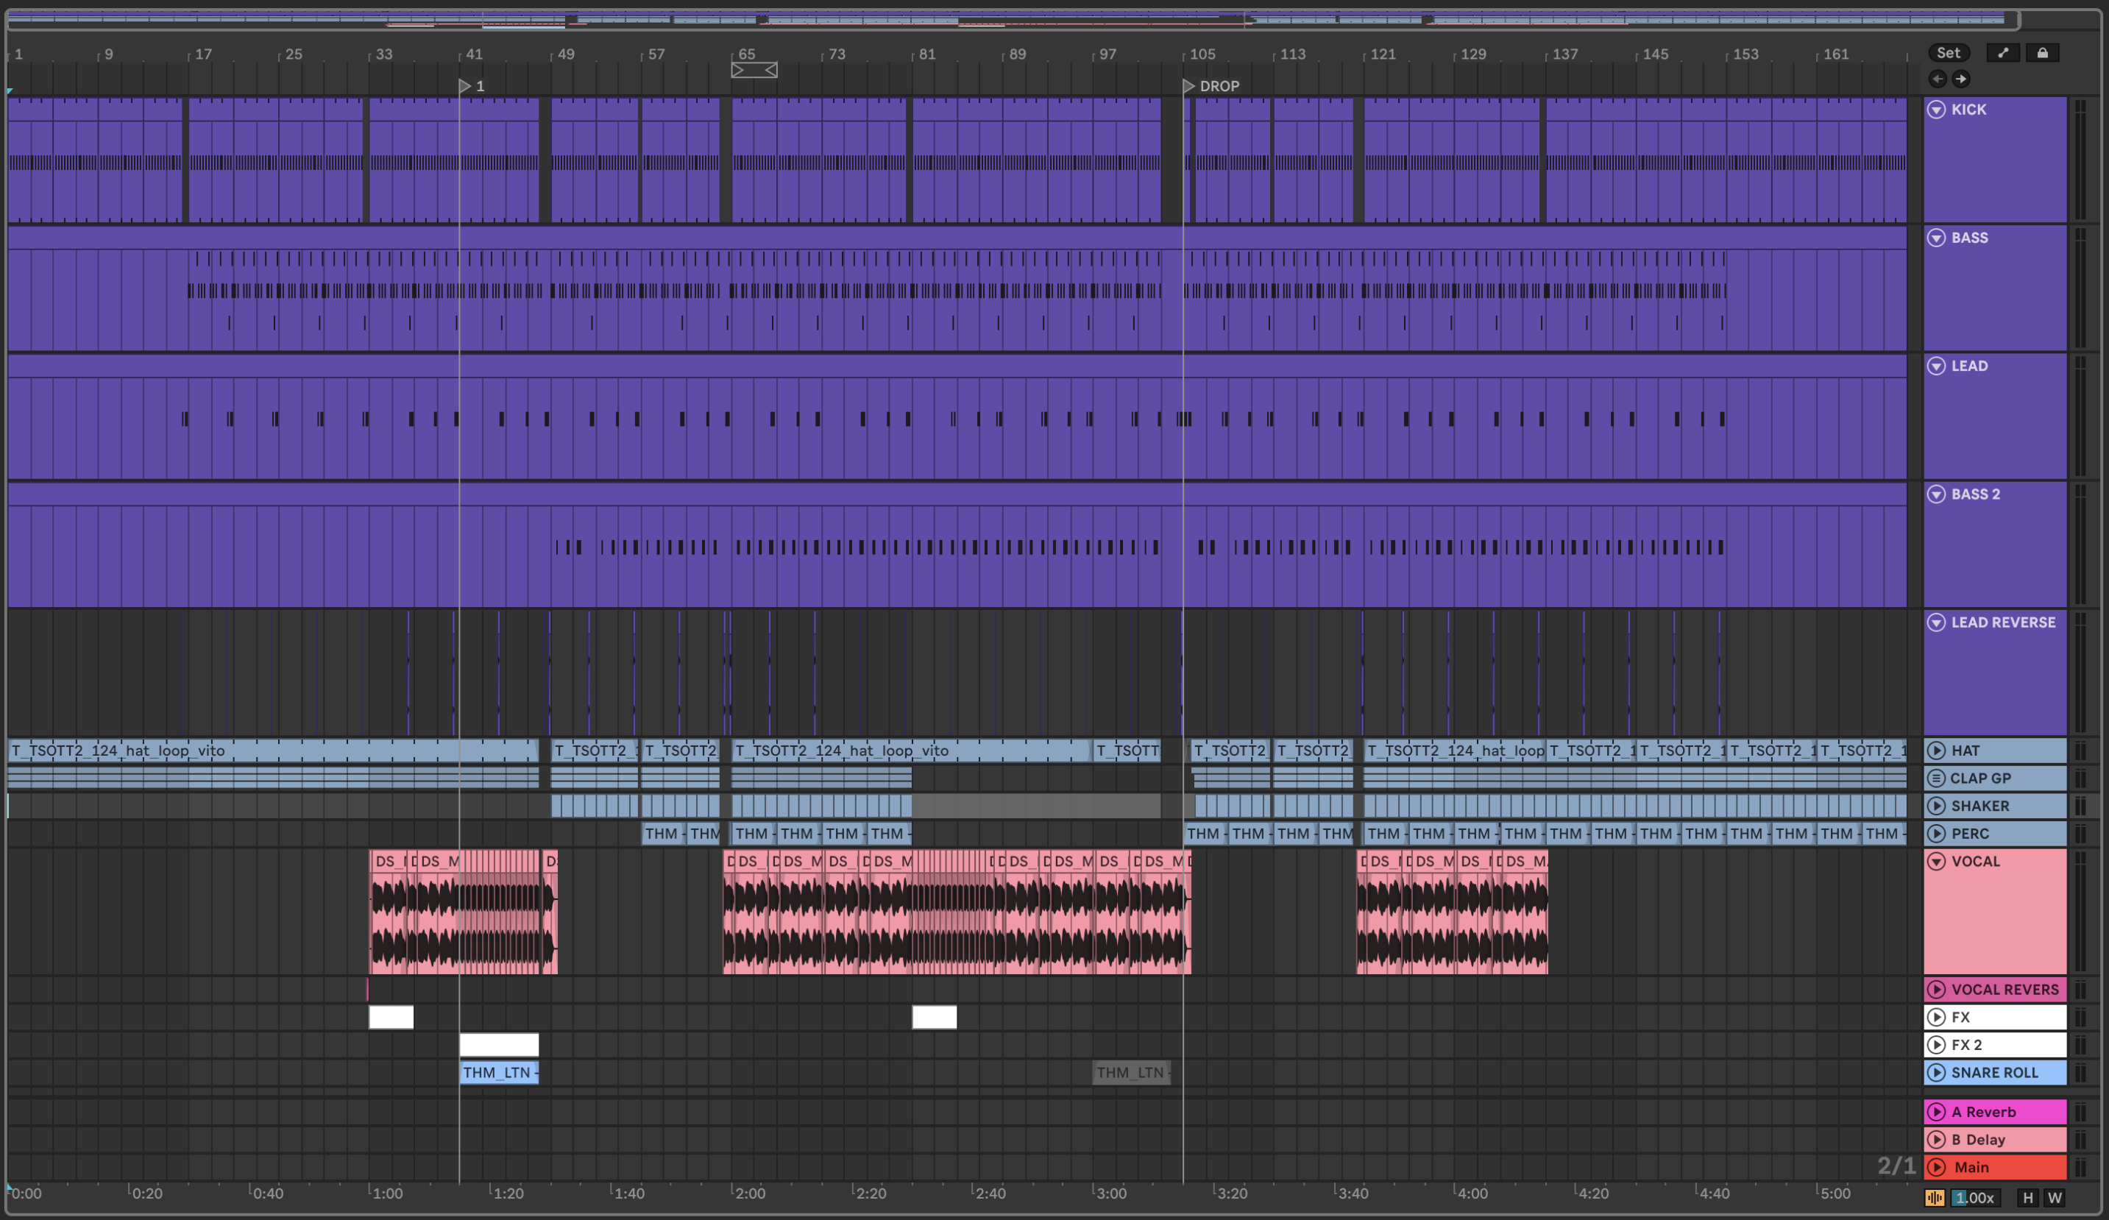Select the SHAKER track name
Screen dimensions: 2109x1220
point(1980,806)
